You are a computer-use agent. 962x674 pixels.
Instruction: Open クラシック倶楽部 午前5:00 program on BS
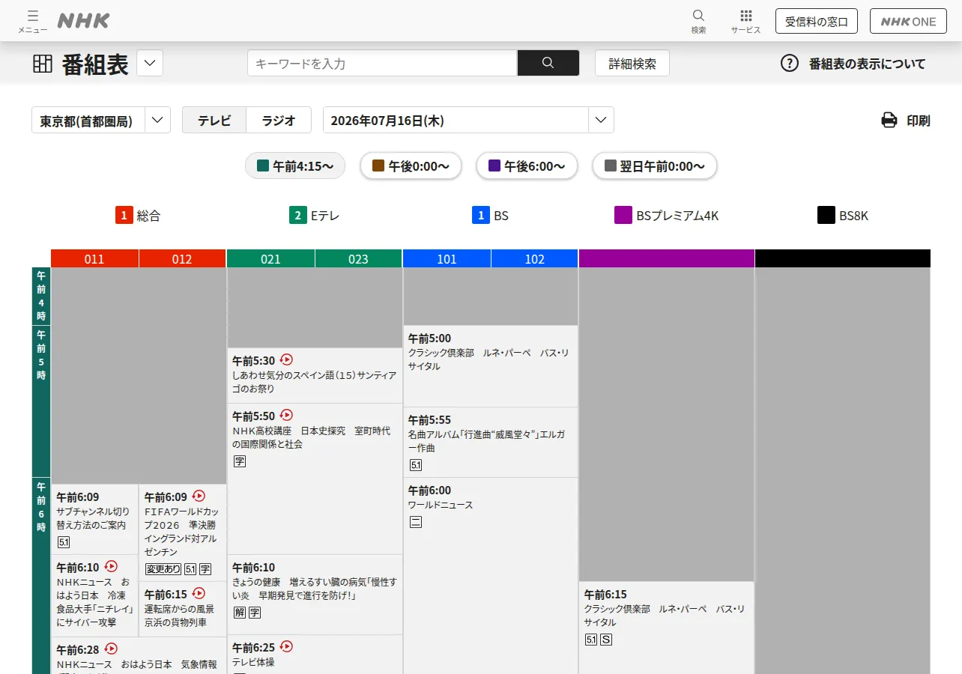click(x=491, y=366)
